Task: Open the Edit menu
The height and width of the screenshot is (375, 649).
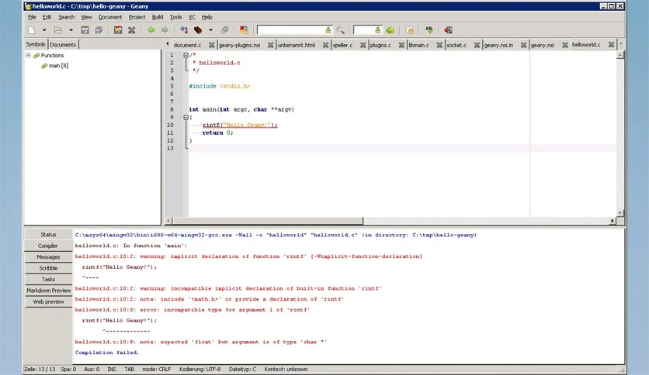Action: point(47,17)
